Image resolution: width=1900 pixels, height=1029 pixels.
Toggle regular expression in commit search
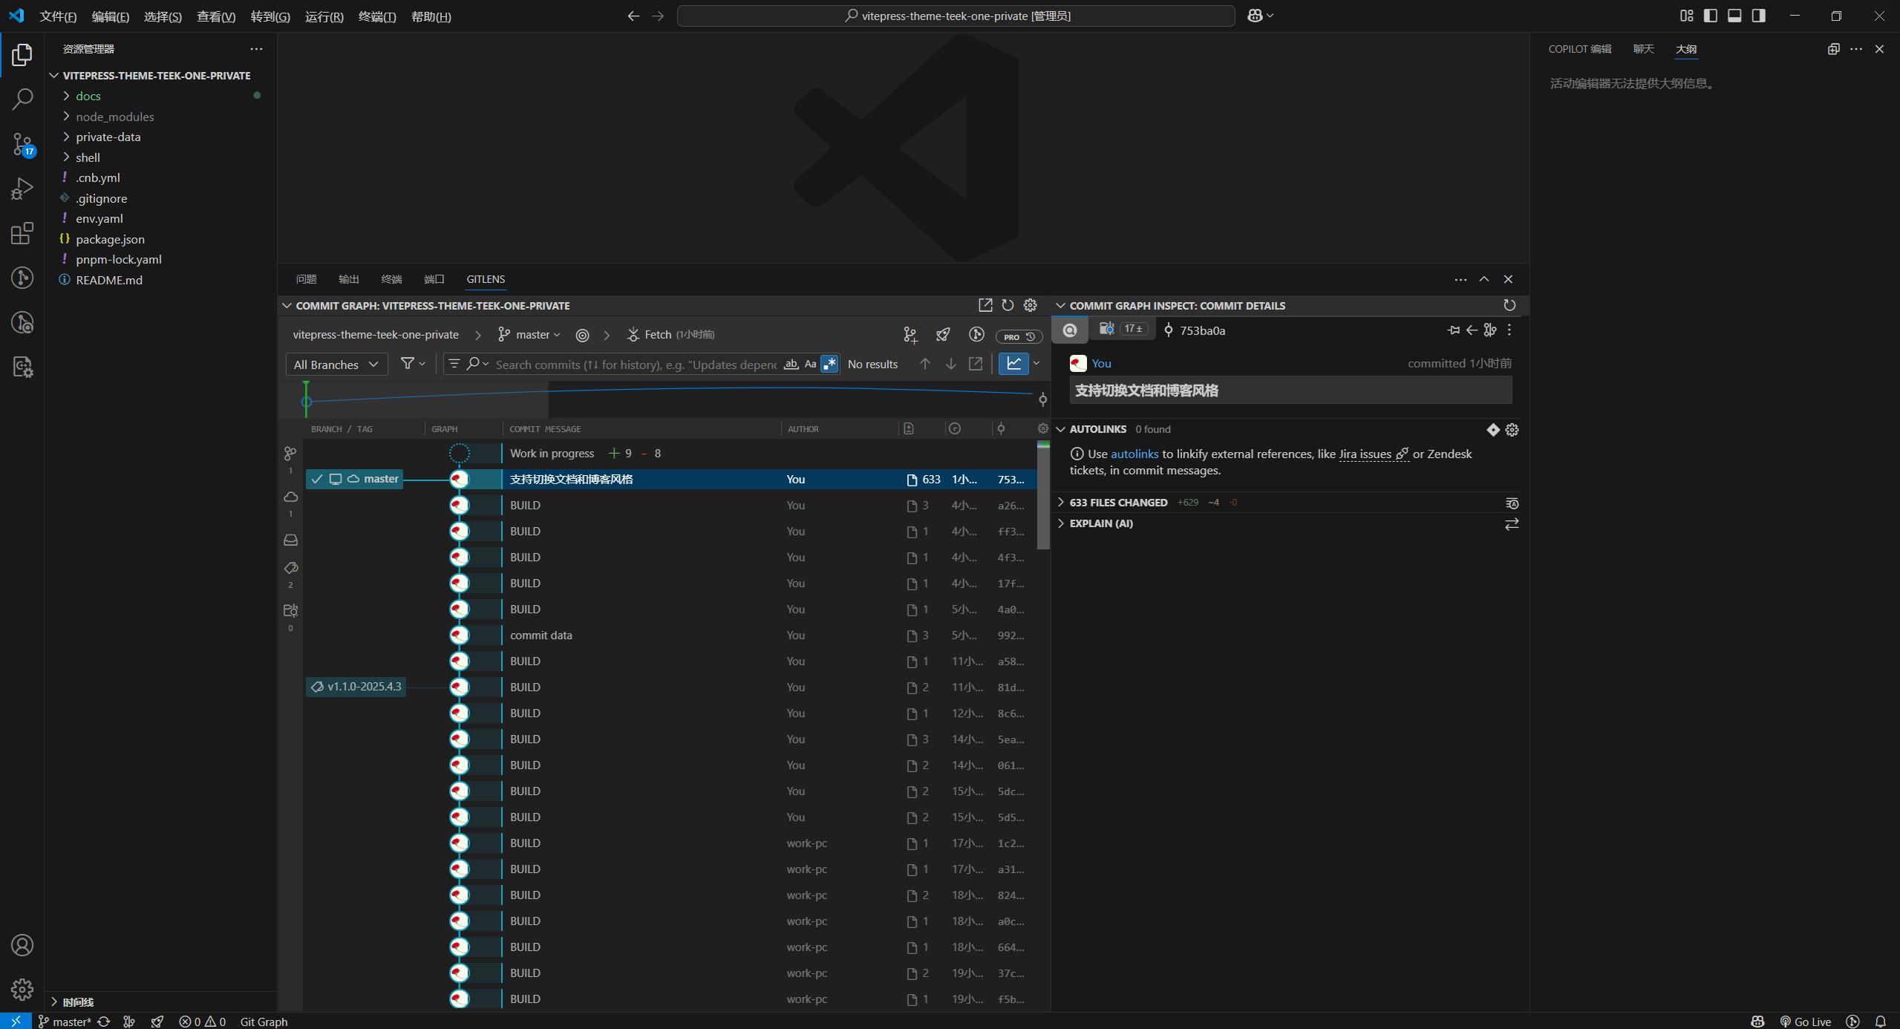829,364
